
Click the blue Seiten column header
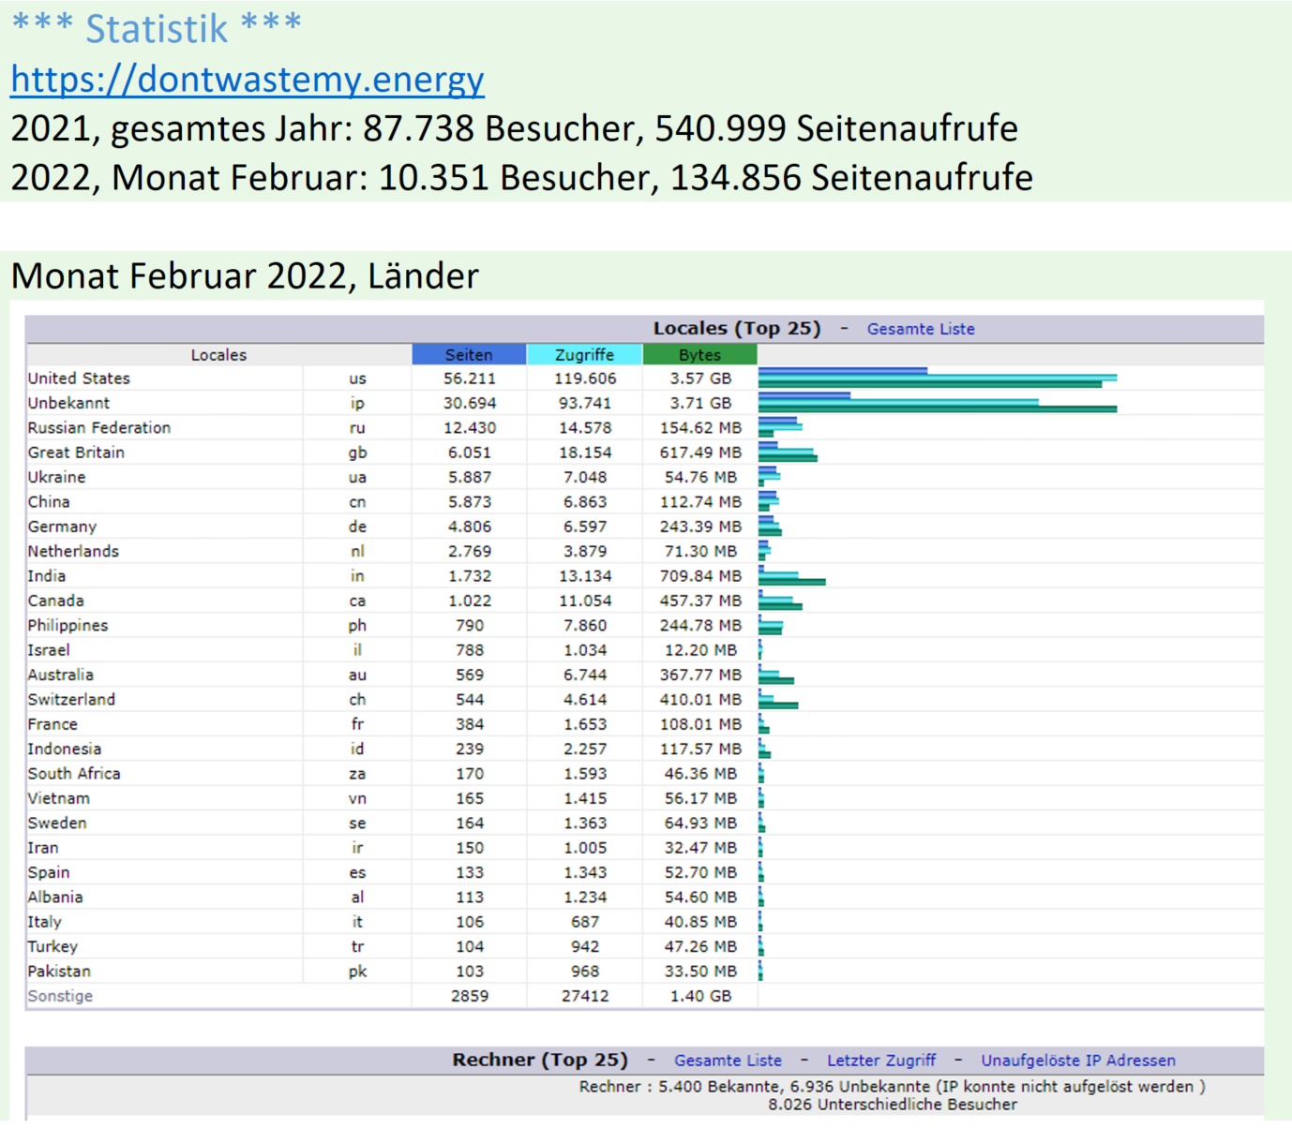coord(469,355)
